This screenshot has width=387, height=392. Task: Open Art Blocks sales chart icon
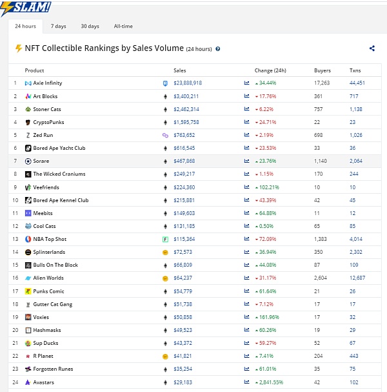pos(246,96)
